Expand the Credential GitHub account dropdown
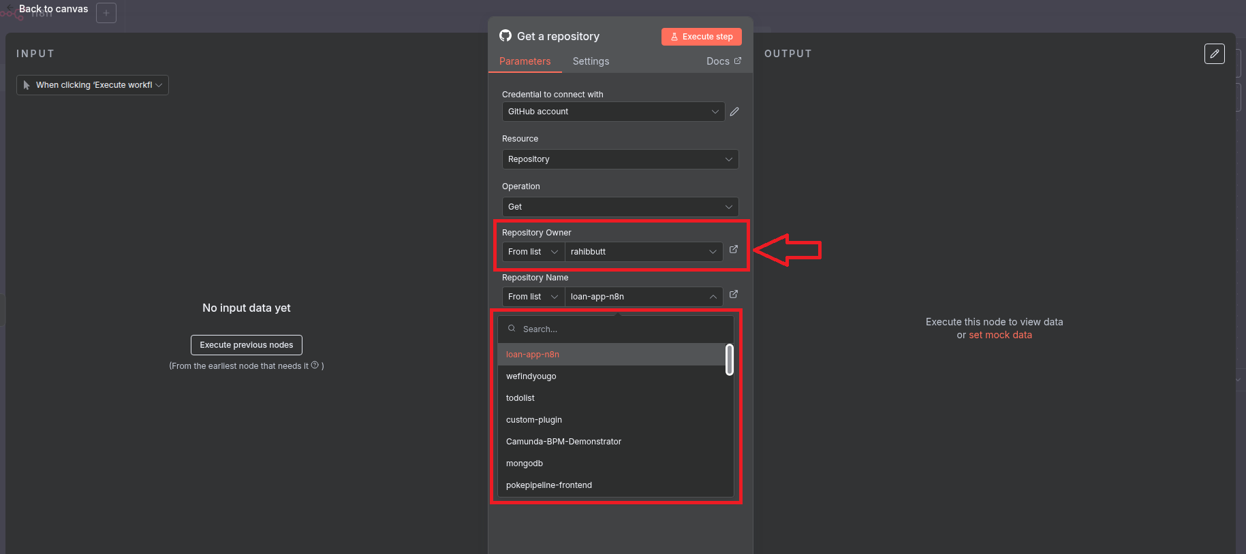This screenshot has width=1246, height=554. click(x=613, y=112)
